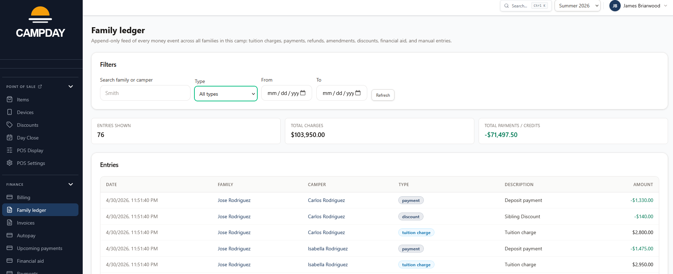
Task: Click the Billing card icon
Action: click(x=10, y=197)
